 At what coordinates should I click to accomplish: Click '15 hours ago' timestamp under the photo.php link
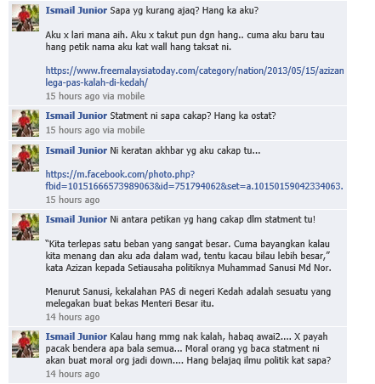(72, 200)
